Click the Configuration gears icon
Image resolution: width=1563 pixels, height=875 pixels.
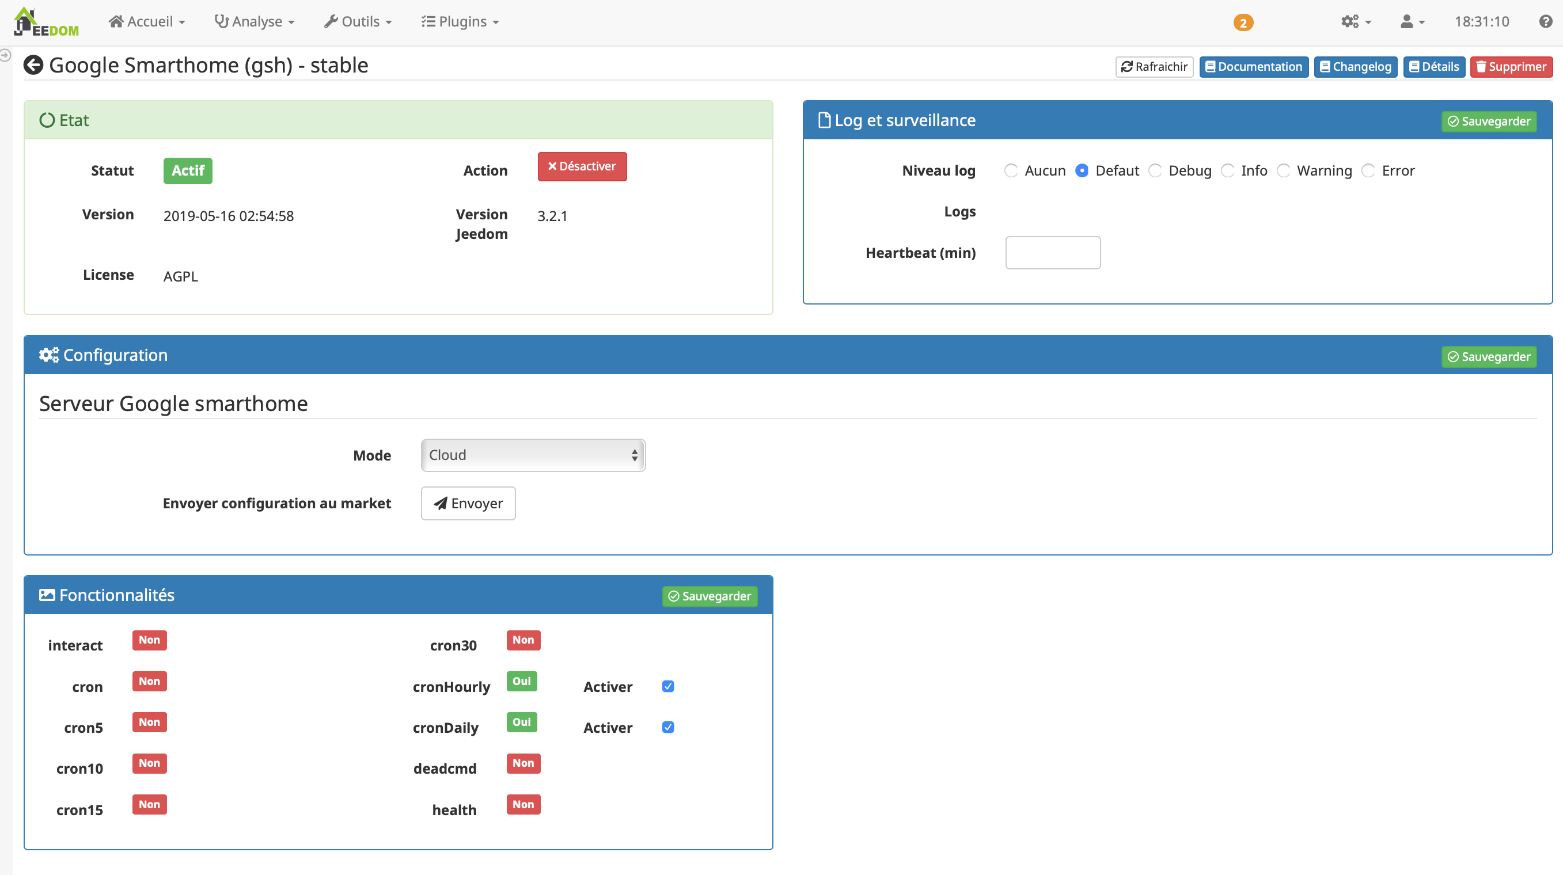(49, 355)
